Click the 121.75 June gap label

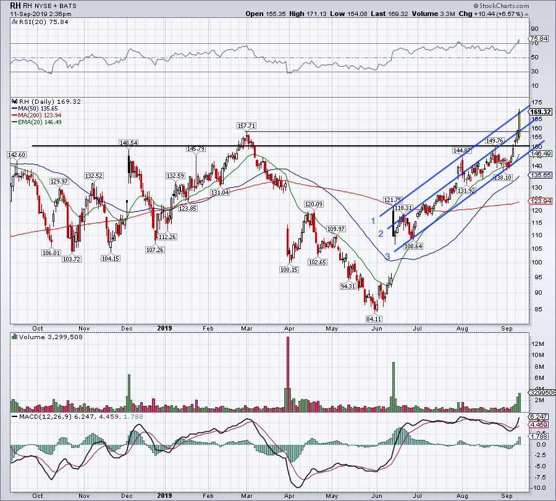[392, 200]
